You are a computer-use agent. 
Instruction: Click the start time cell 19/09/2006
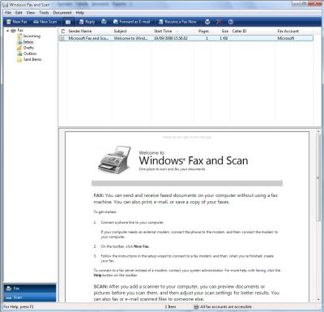[x=171, y=38]
